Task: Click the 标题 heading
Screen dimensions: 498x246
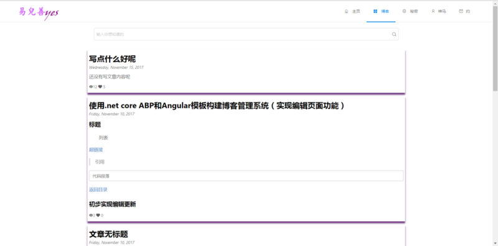Action: (95, 125)
